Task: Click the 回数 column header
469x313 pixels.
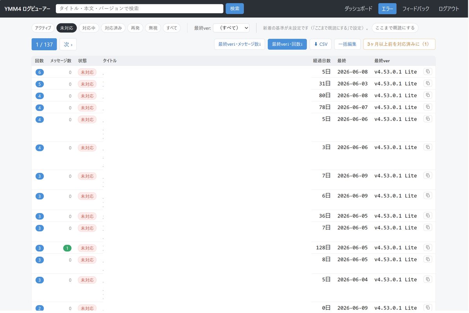Action: point(39,61)
